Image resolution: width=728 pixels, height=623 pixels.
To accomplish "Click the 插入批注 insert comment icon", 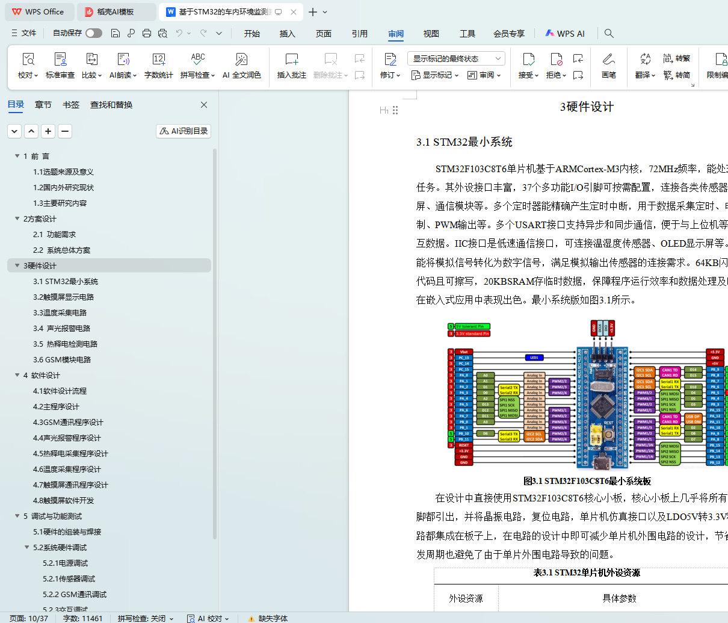I will click(291, 60).
